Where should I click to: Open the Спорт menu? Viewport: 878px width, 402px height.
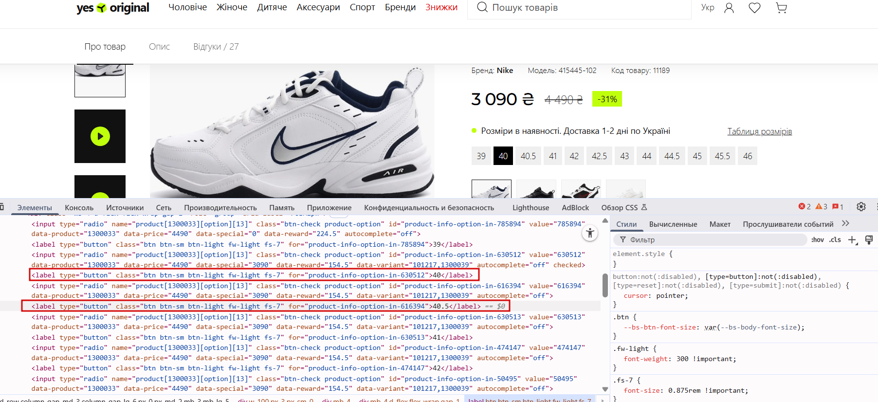pos(362,7)
